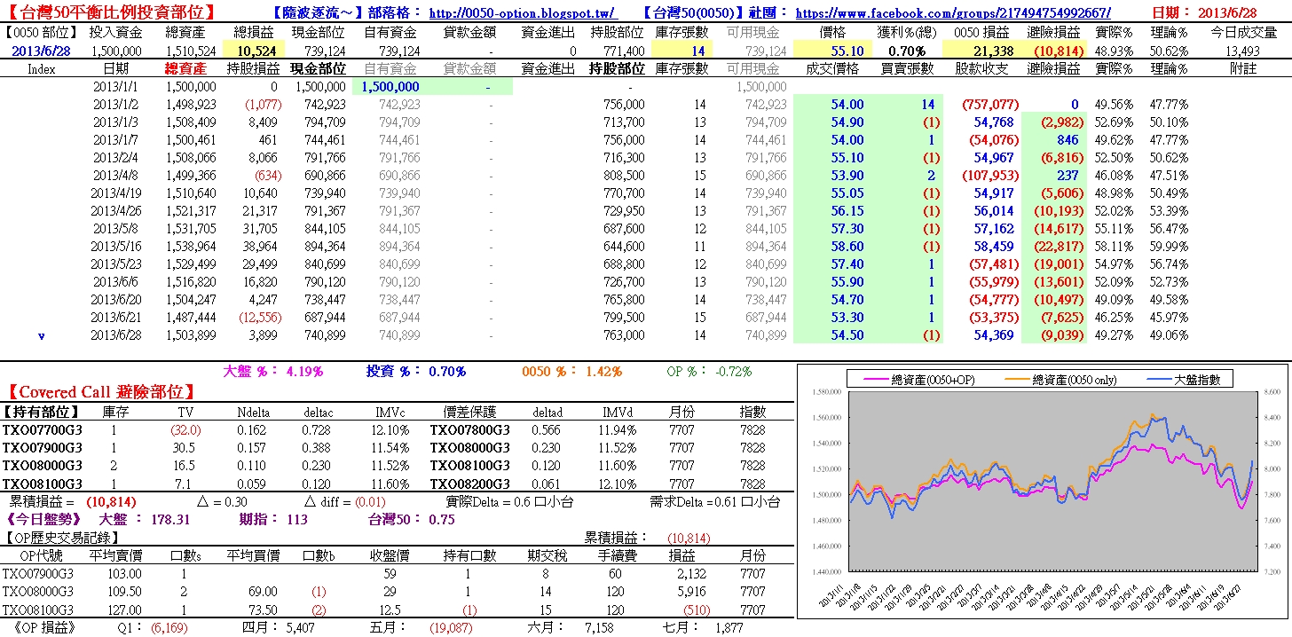The height and width of the screenshot is (637, 1292).
Task: Select the 0050 % value 1.42%
Action: pyautogui.click(x=603, y=372)
